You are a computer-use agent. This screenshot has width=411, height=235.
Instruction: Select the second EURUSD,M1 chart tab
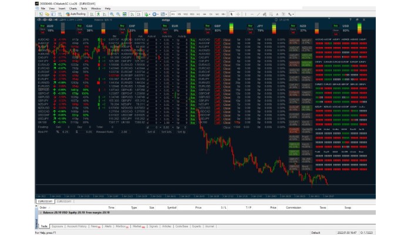(64, 202)
